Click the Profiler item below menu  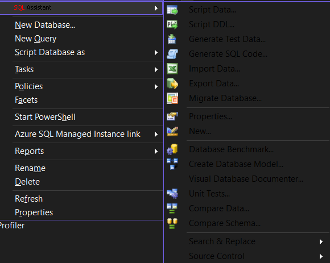12,226
